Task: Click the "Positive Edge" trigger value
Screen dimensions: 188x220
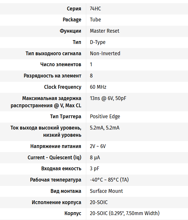Action: pyautogui.click(x=105, y=117)
